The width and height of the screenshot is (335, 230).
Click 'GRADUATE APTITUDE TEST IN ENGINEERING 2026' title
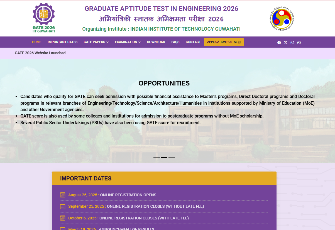tap(162, 9)
